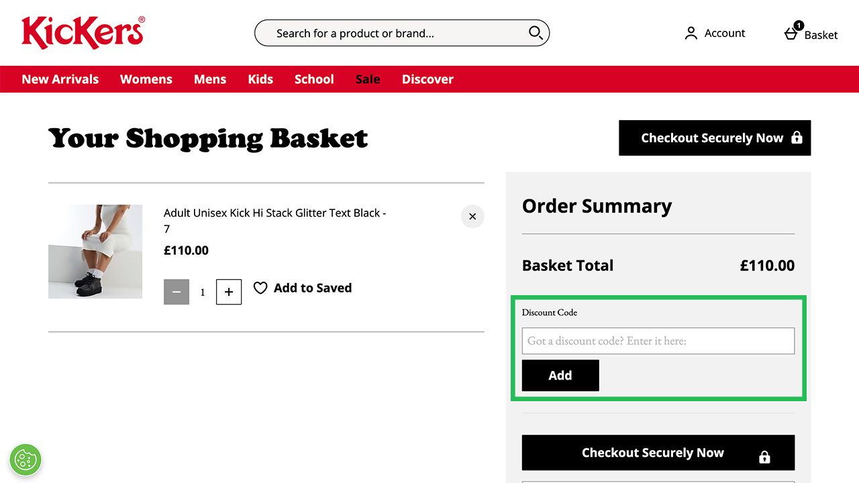This screenshot has height=483, width=859.
Task: Click the Order Summary heading
Action: 597,206
